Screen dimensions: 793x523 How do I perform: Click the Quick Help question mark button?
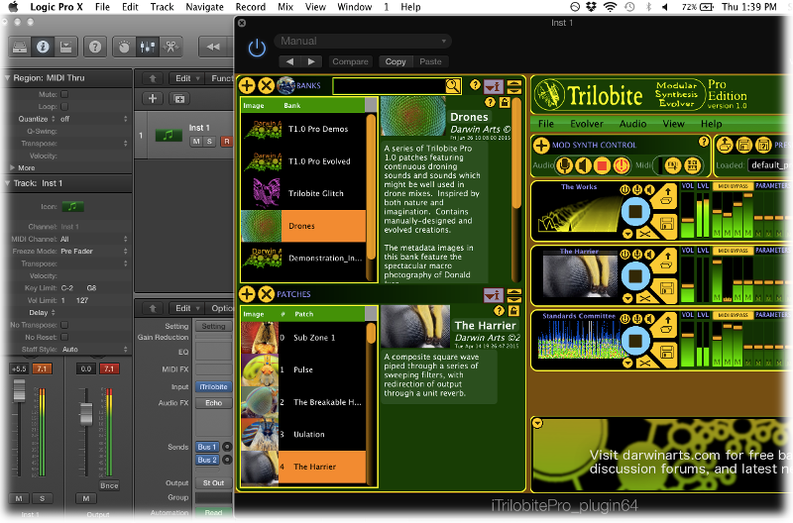point(94,47)
